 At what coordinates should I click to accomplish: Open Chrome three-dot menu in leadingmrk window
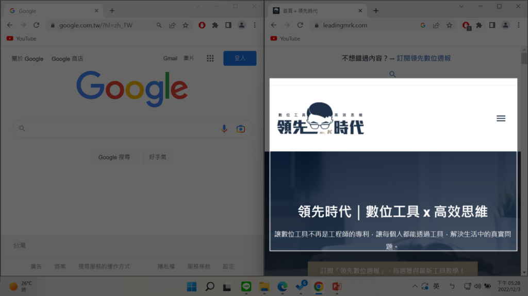tap(519, 25)
